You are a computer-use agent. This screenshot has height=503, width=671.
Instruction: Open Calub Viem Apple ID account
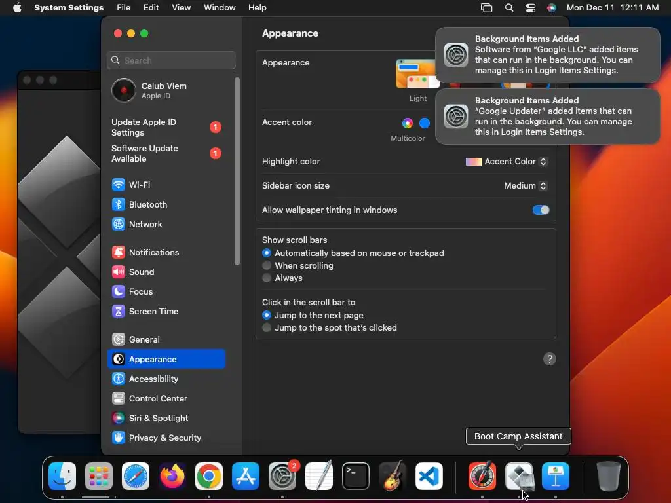(166, 90)
